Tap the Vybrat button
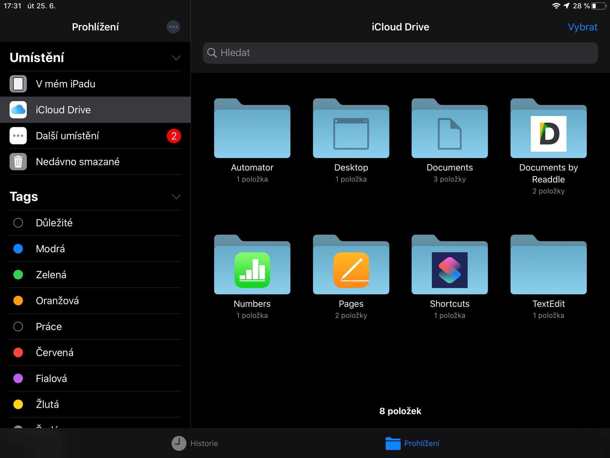This screenshot has height=458, width=610. coord(582,27)
